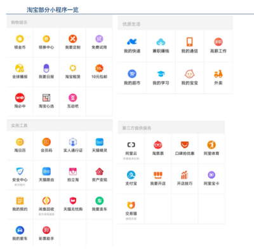Open the 我的超市 cart icon
The width and height of the screenshot is (254, 249).
[132, 74]
